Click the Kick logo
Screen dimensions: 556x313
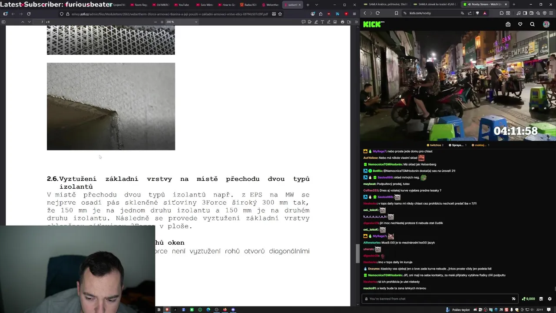click(x=373, y=24)
